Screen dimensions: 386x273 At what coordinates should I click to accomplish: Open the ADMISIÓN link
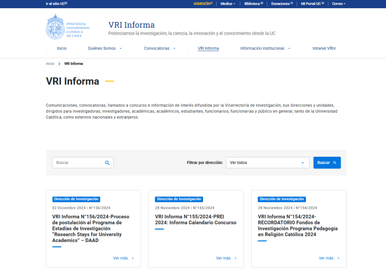(x=203, y=4)
